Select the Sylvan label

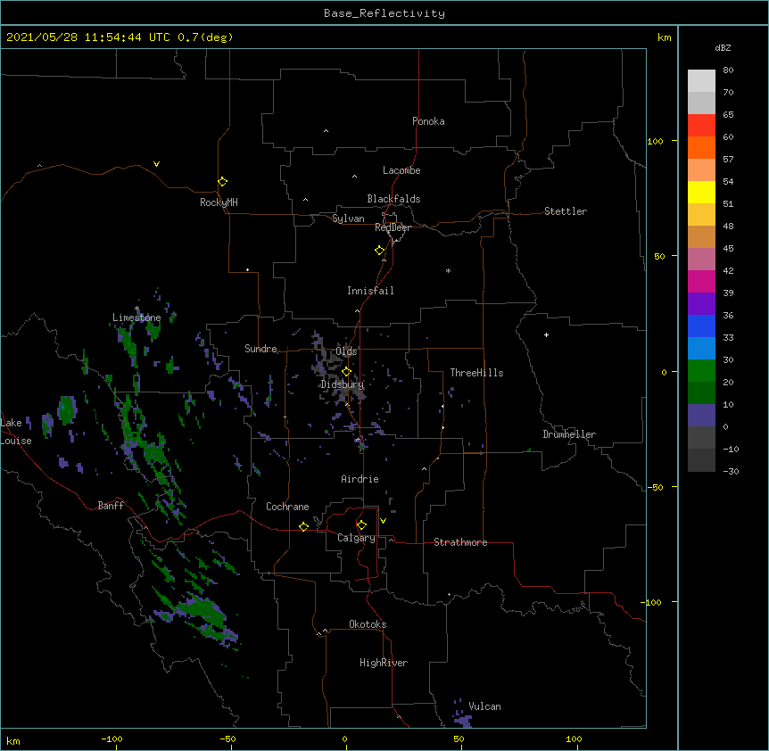click(x=348, y=219)
